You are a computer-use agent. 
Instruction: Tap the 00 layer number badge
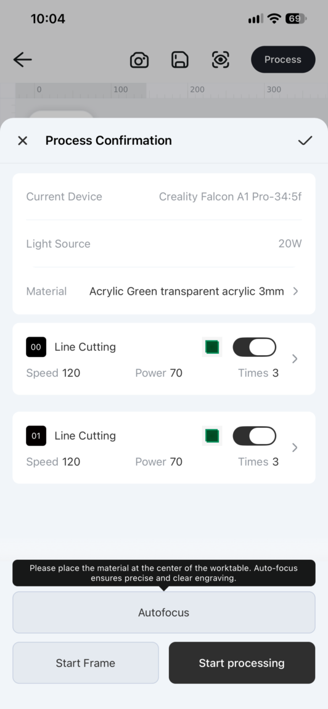coord(36,347)
